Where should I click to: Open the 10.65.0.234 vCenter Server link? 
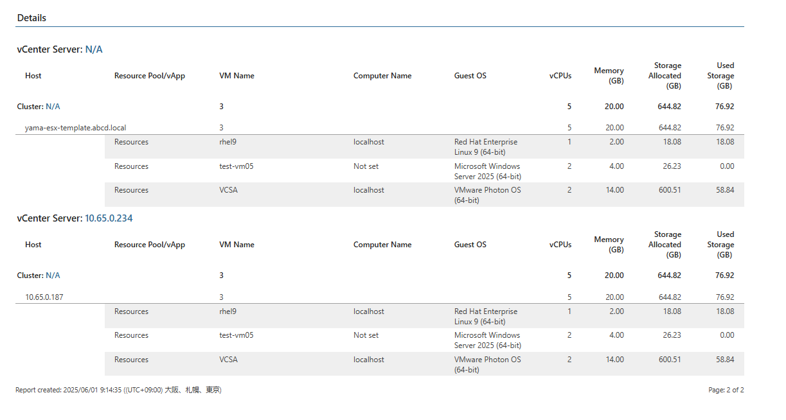[x=109, y=218]
